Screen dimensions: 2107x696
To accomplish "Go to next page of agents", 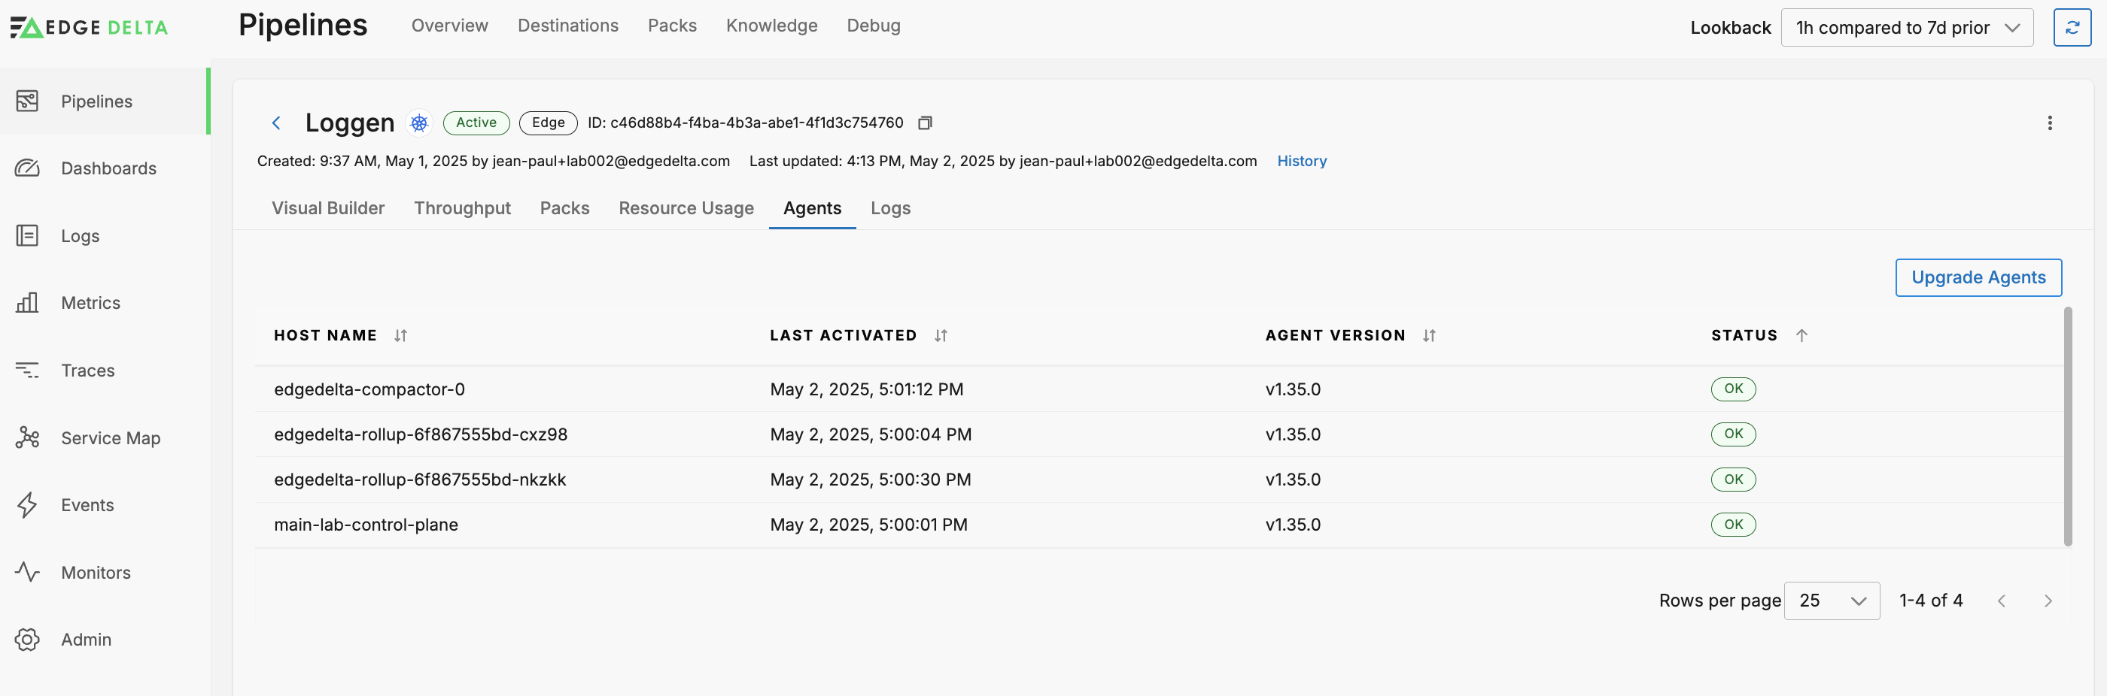I will 2048,601.
